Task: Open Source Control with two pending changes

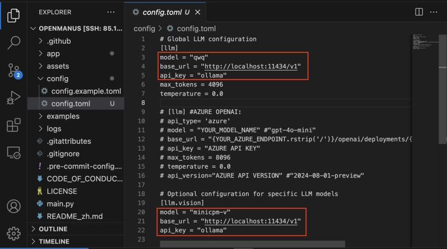Action: [x=15, y=71]
